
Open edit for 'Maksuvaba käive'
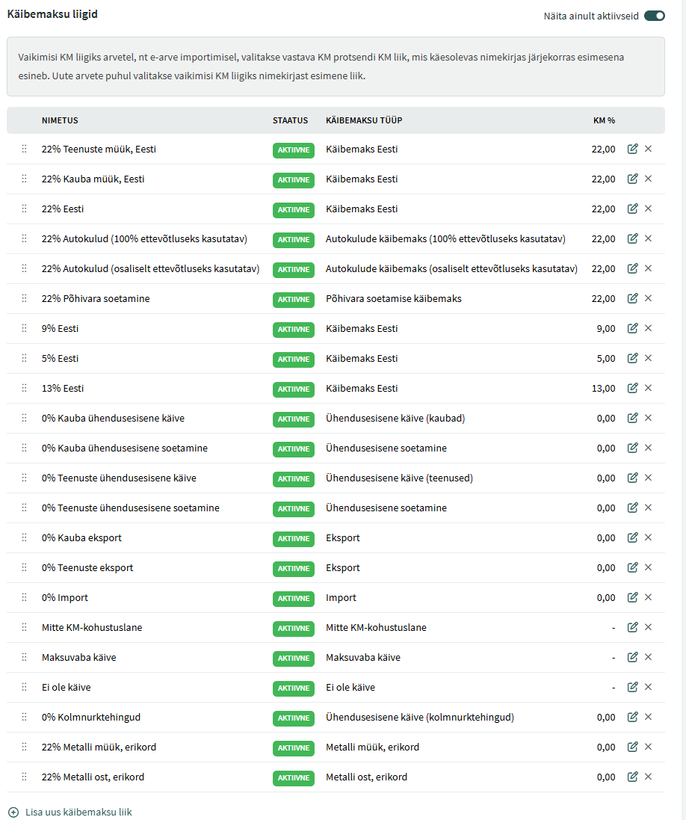pos(632,657)
